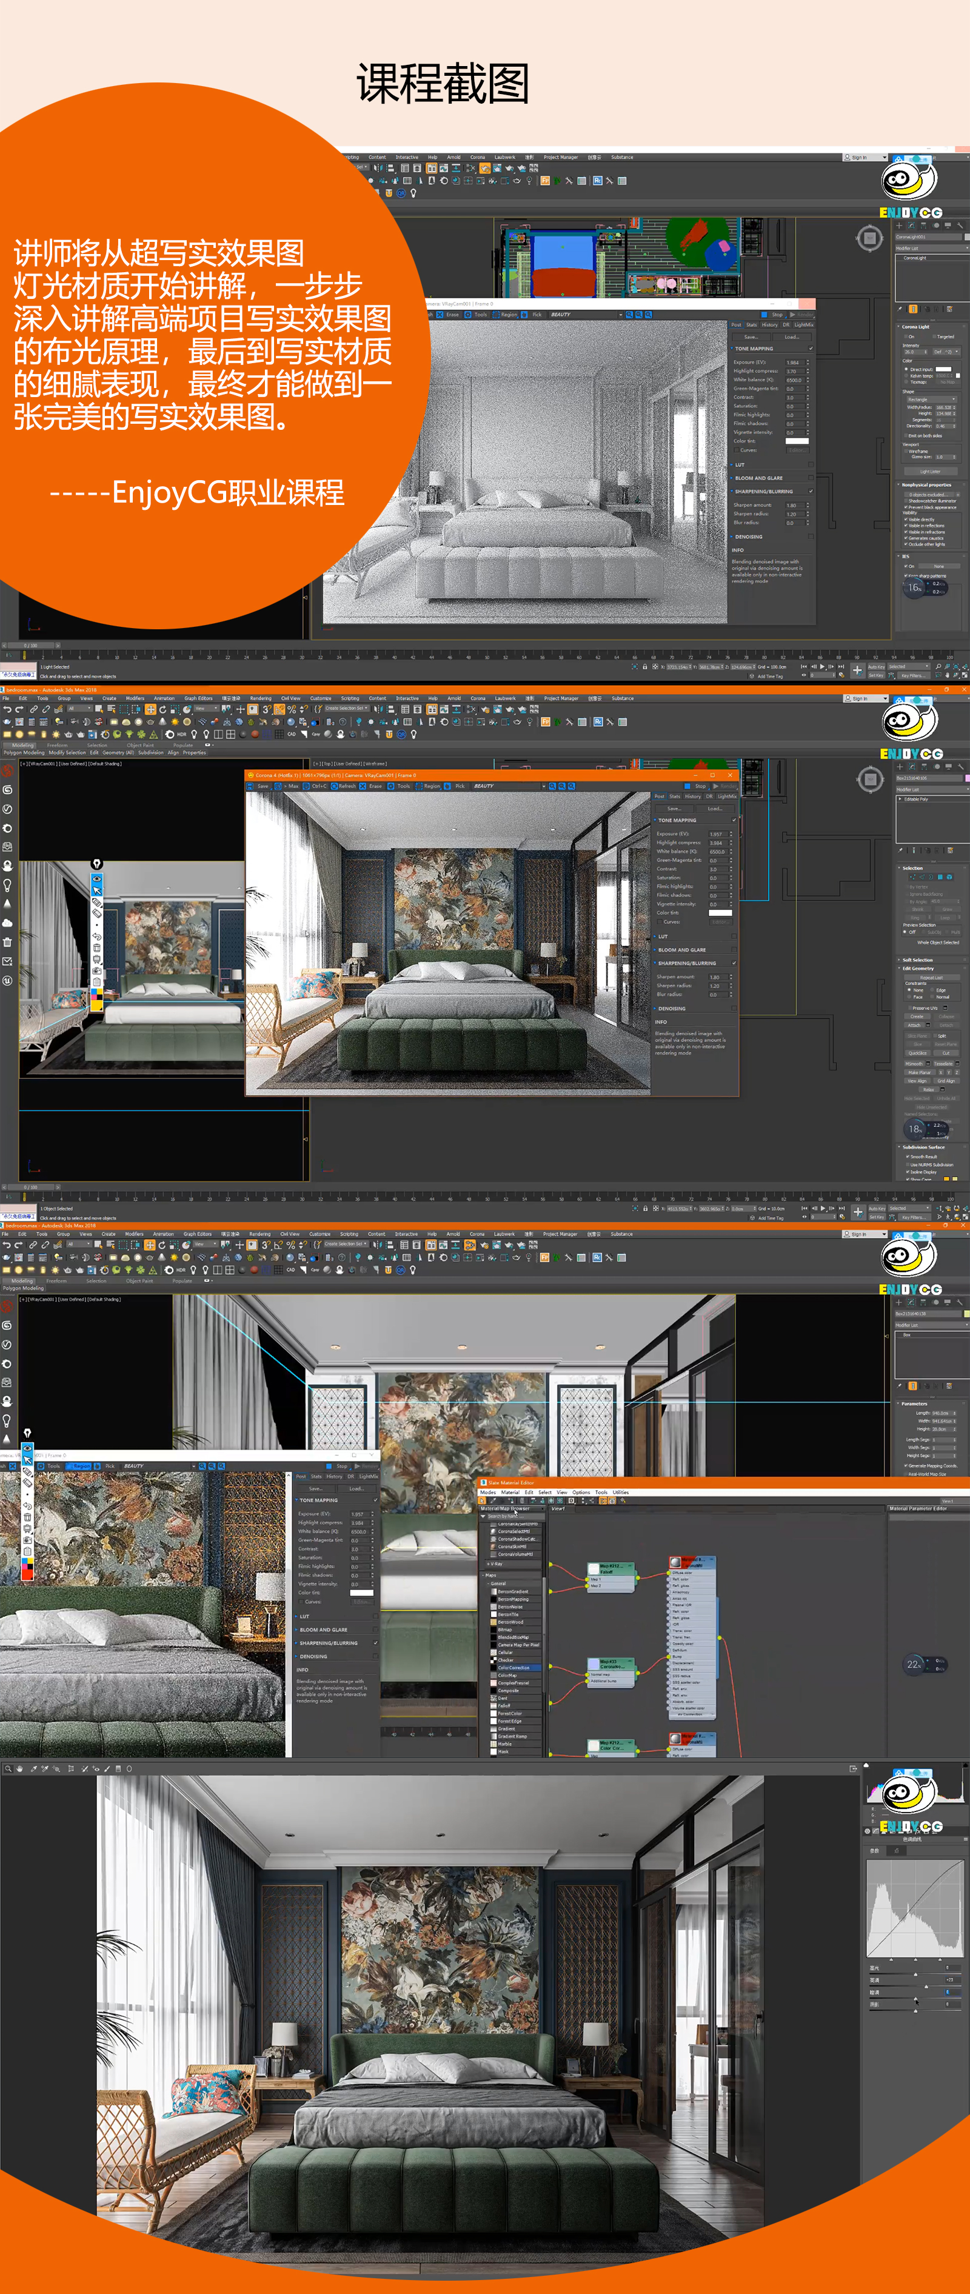This screenshot has height=2294, width=970.
Task: Open Modifiers menu in second screenshot's menu bar
Action: point(135,698)
